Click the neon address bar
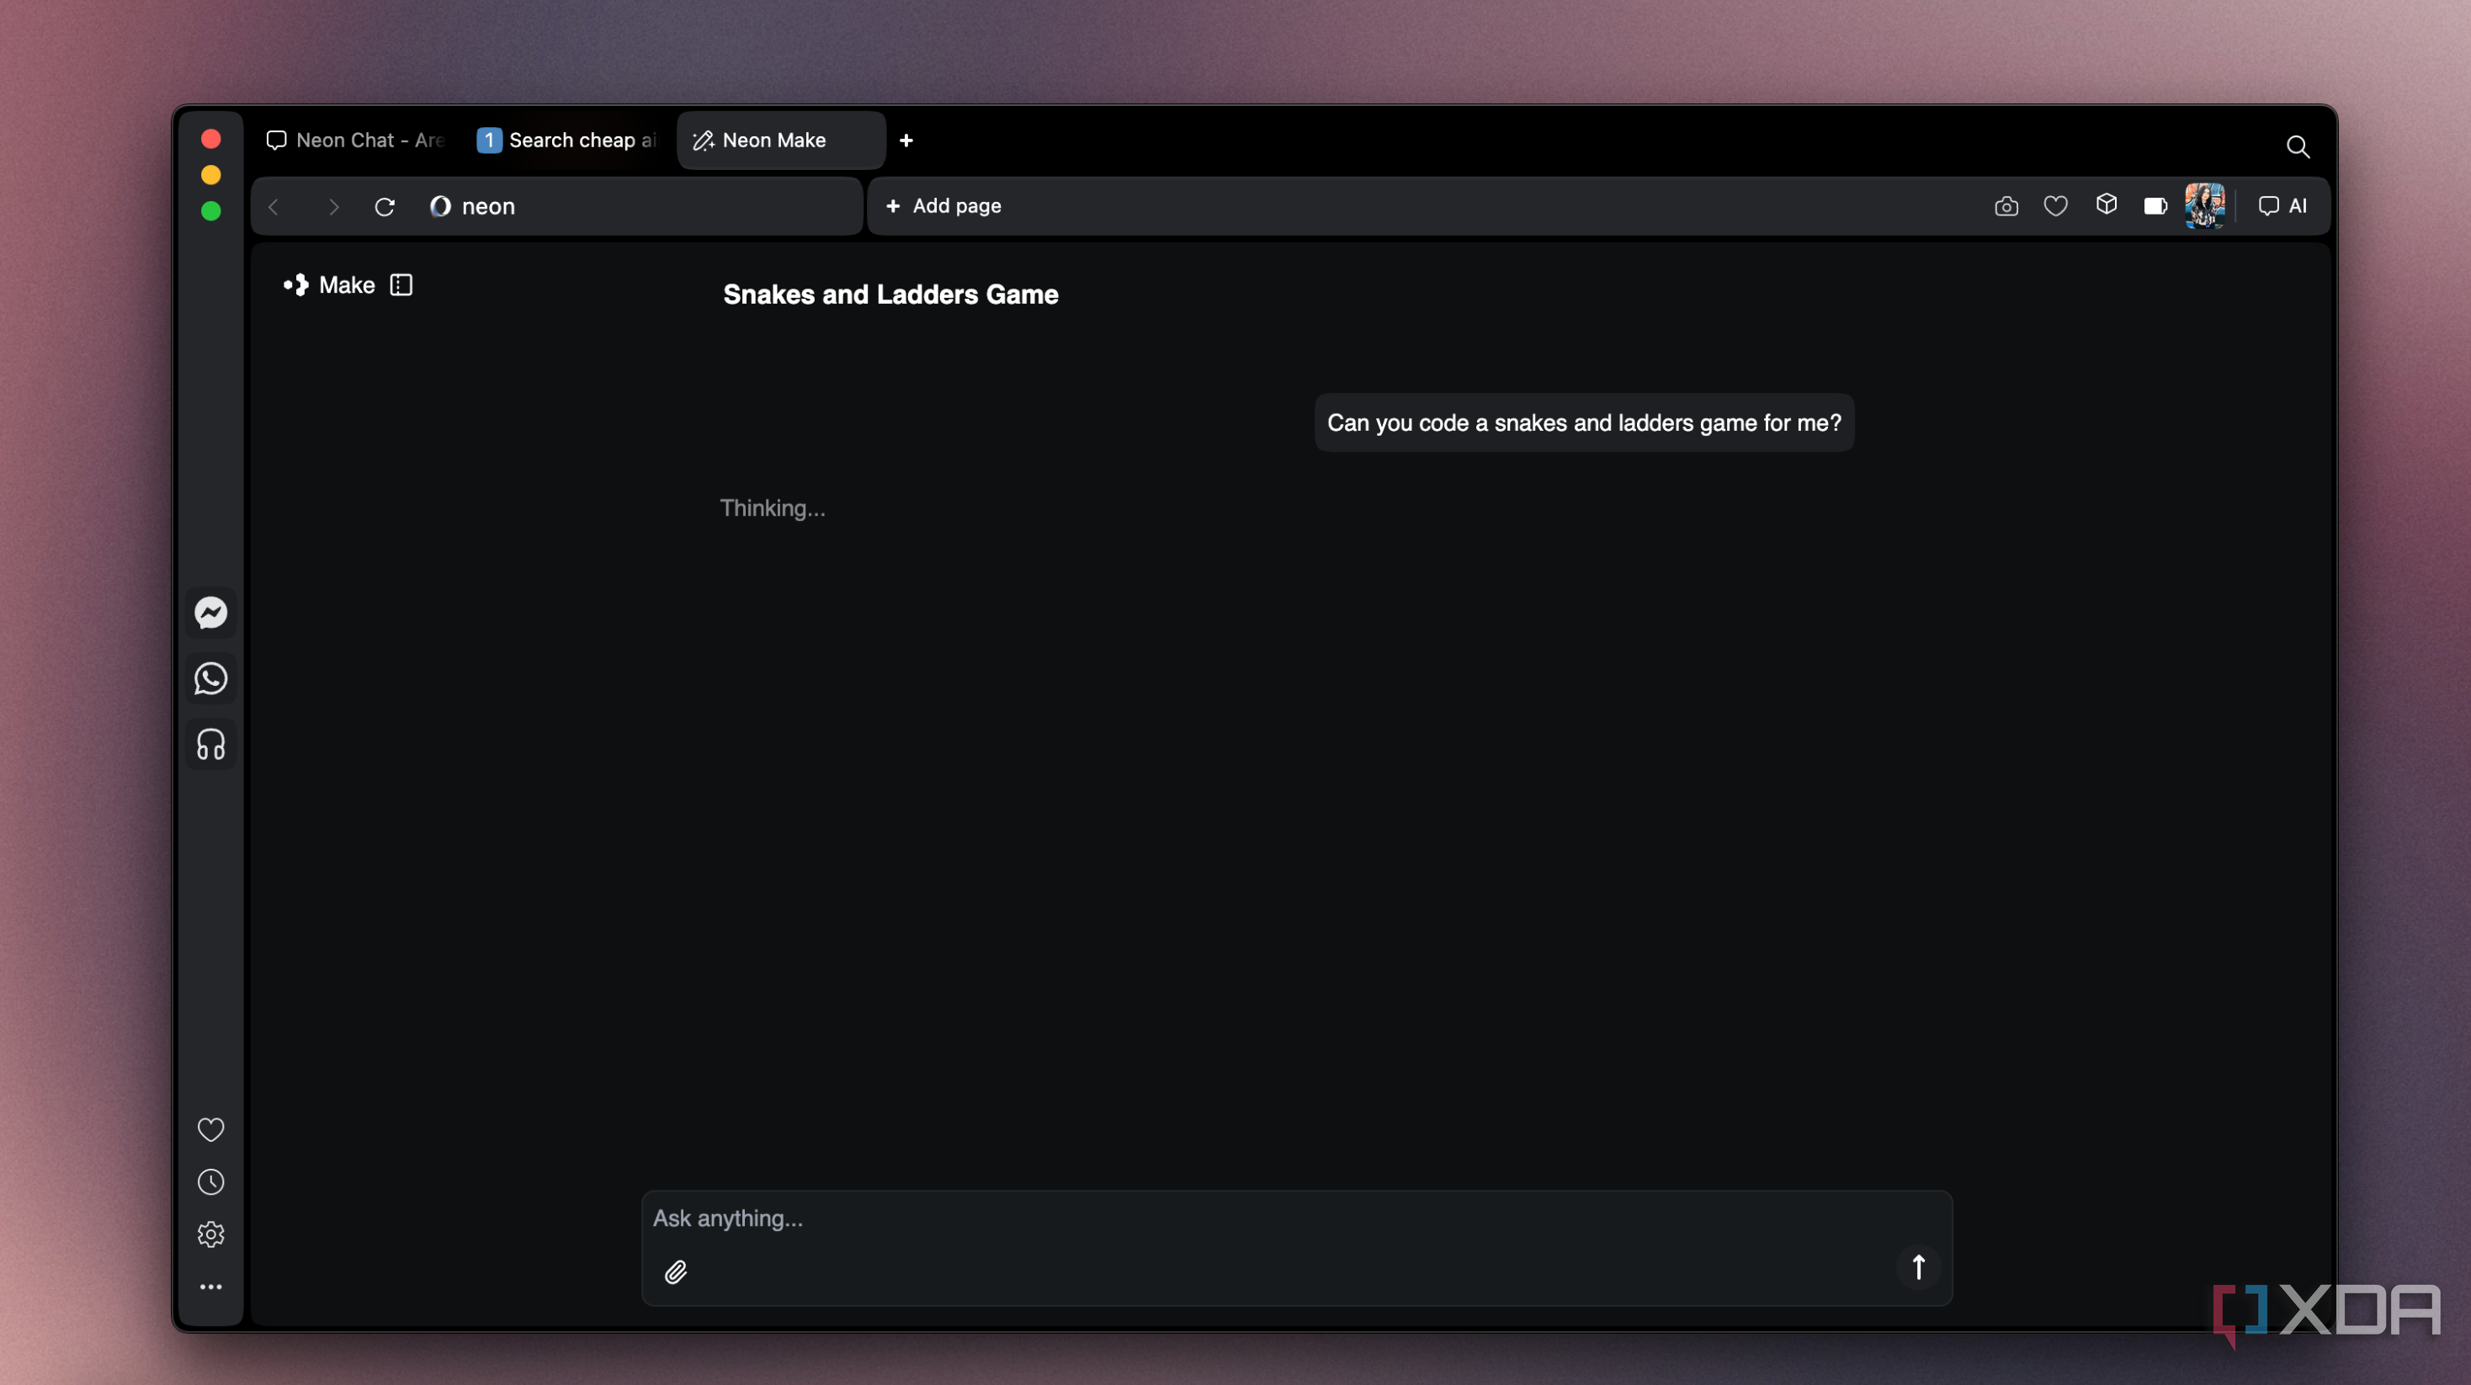The width and height of the screenshot is (2471, 1385). (556, 206)
